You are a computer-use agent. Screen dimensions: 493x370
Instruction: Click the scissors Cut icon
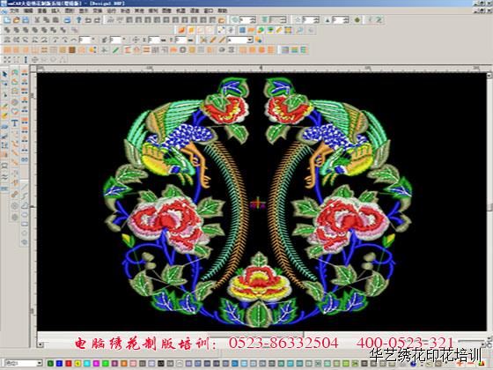pos(37,19)
